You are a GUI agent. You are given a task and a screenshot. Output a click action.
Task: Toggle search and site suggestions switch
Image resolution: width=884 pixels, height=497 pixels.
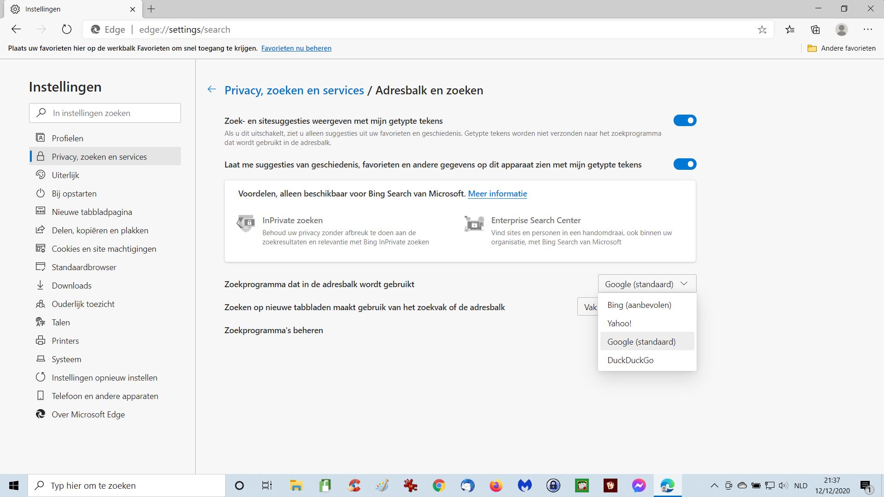pos(685,121)
